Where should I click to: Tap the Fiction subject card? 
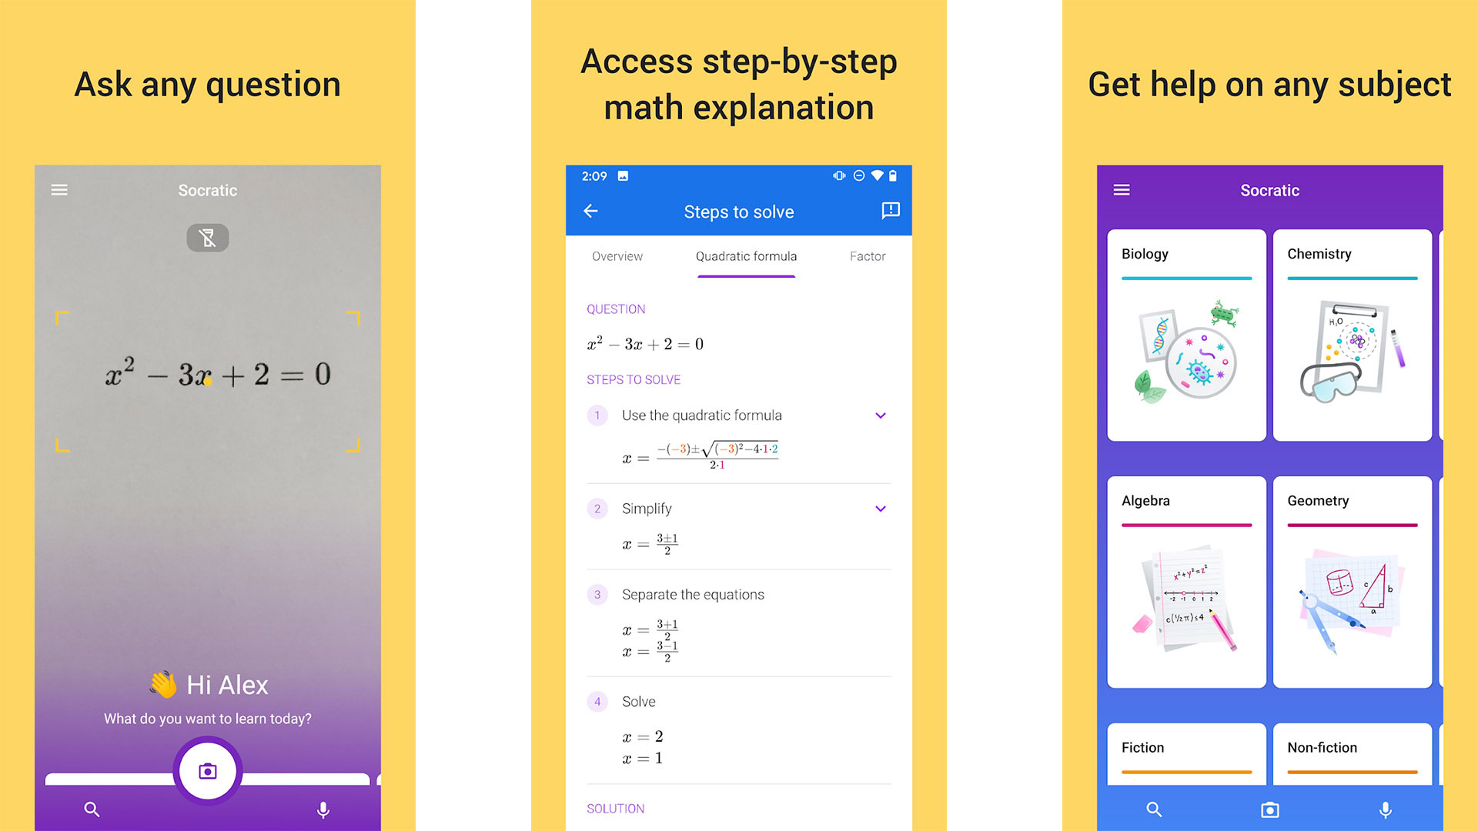[1182, 756]
